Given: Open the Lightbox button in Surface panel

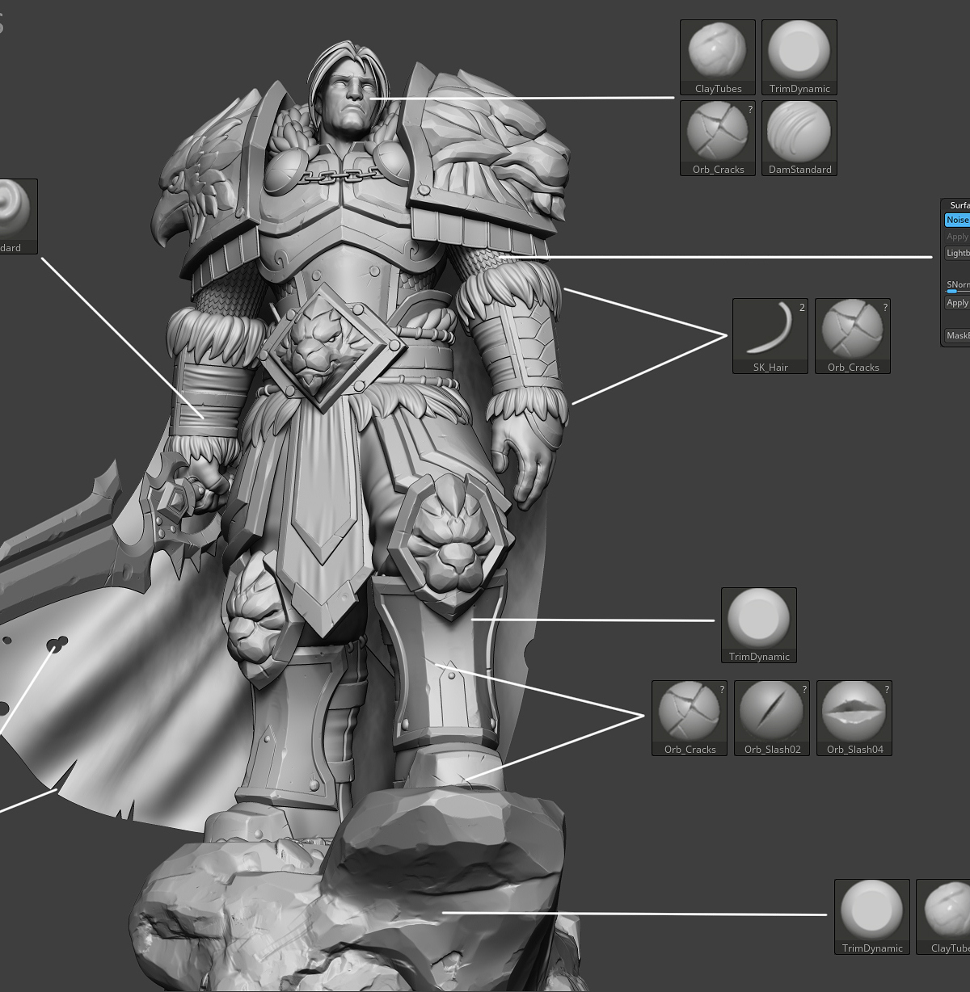Looking at the screenshot, I should tap(957, 253).
